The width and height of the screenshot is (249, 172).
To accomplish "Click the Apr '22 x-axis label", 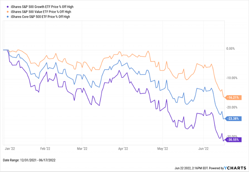I will (x=124, y=149).
